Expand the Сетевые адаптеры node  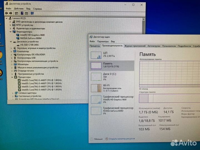click(x=12, y=93)
